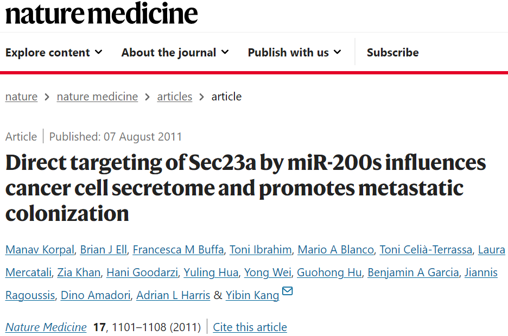Navigate to the articles breadcrumb
The width and height of the screenshot is (508, 336).
(x=175, y=97)
